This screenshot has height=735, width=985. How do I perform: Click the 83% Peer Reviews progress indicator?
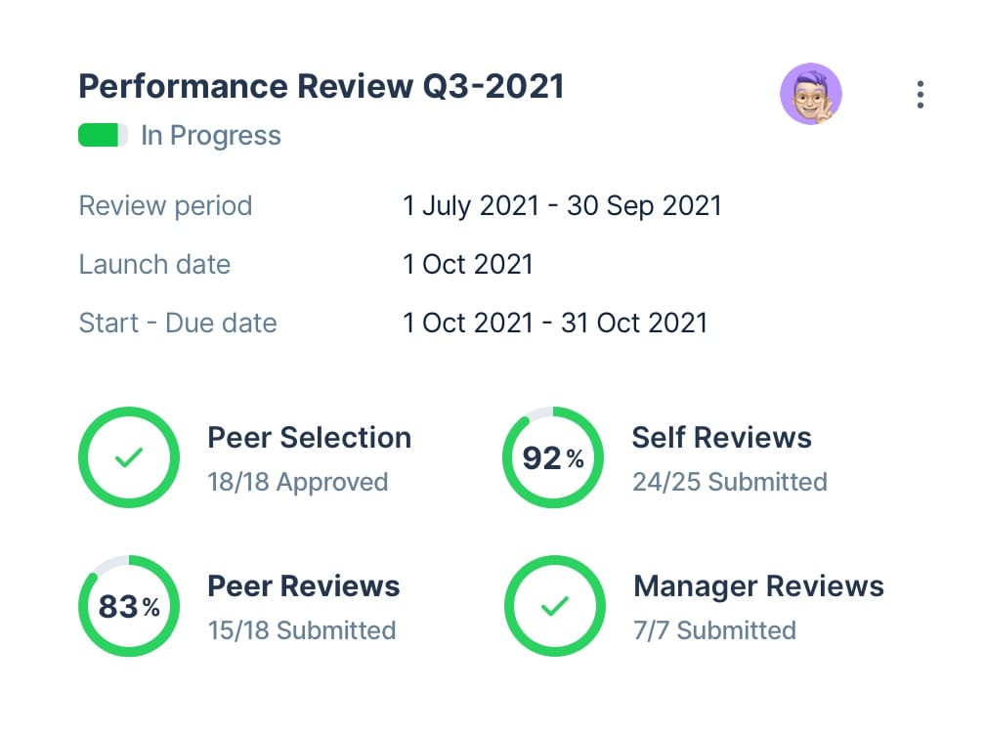coord(129,605)
